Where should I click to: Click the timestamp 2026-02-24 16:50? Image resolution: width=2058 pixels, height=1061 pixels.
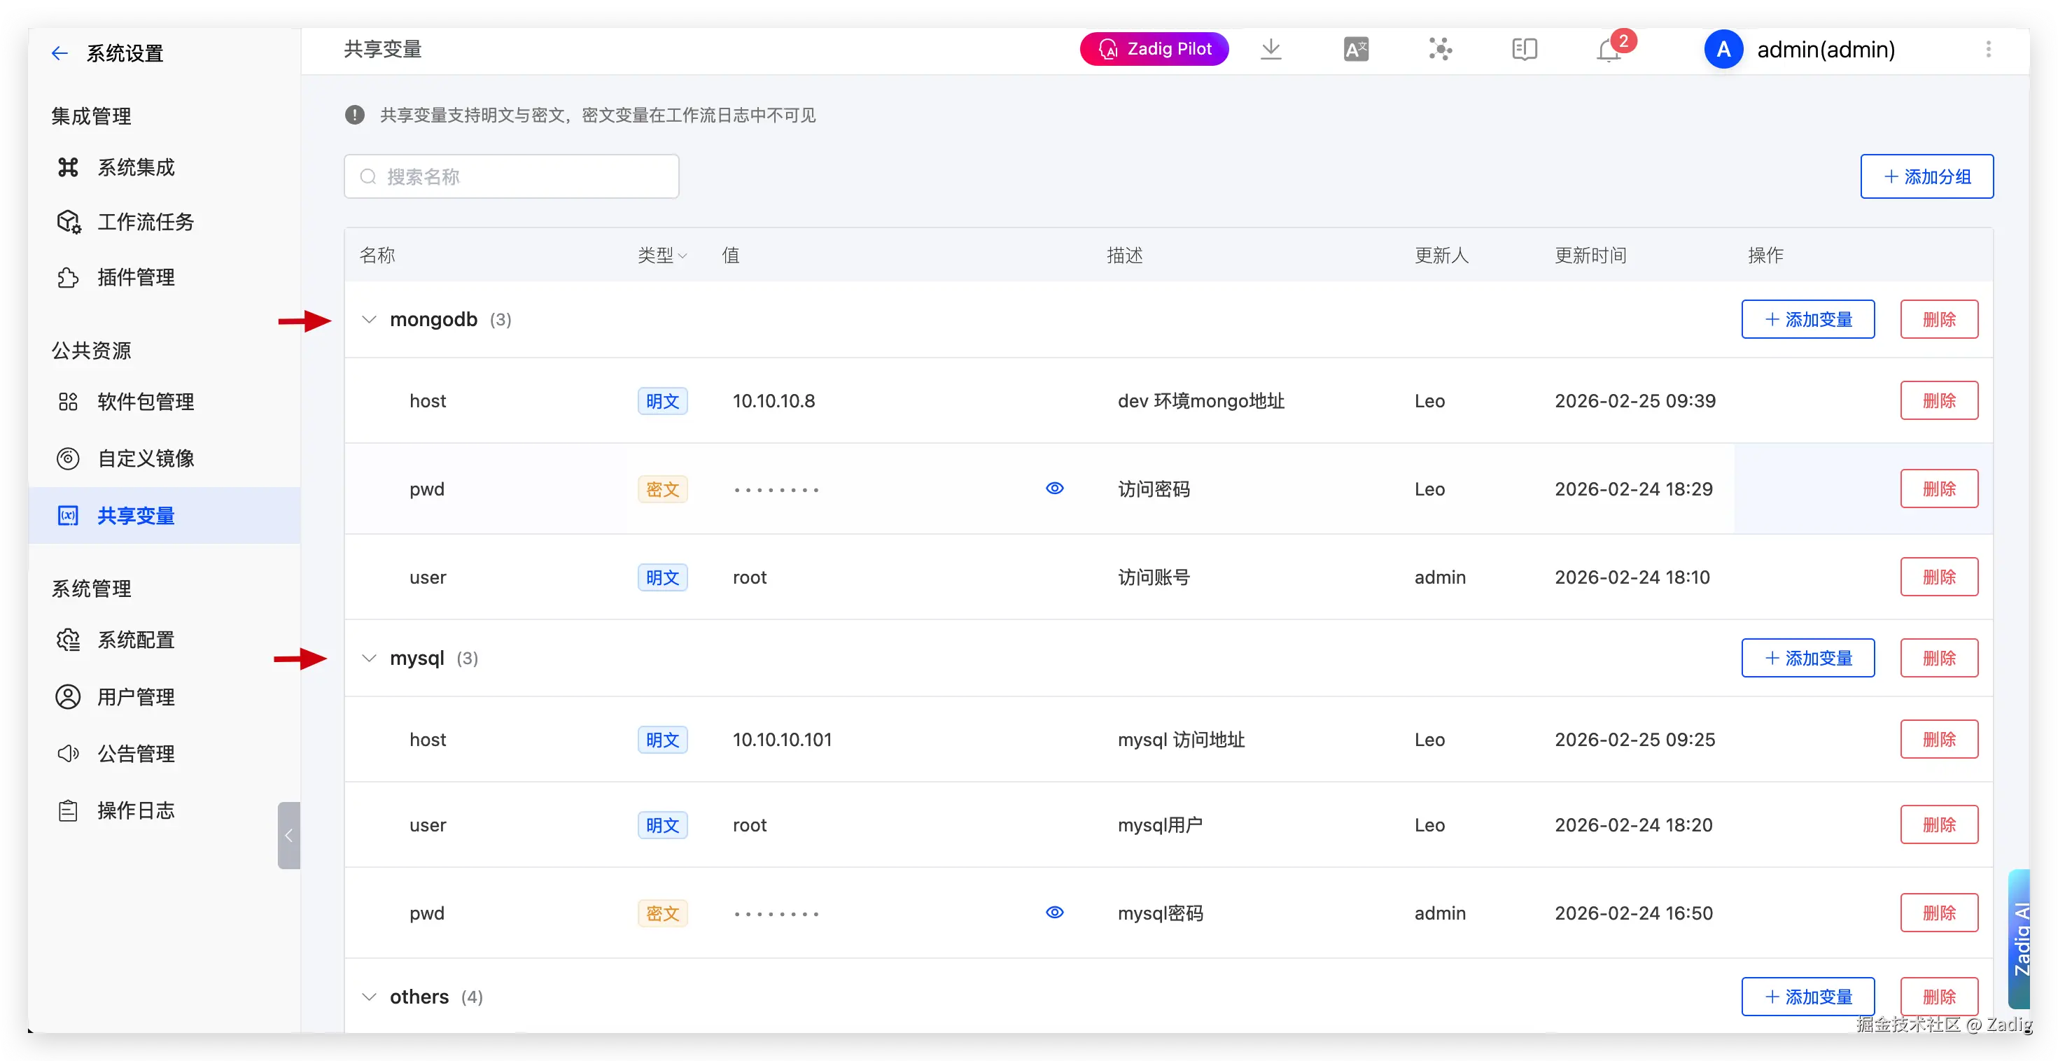click(1633, 913)
